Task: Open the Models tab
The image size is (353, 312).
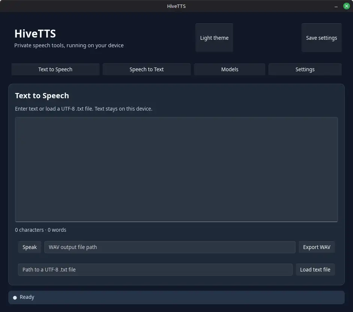Action: [229, 69]
